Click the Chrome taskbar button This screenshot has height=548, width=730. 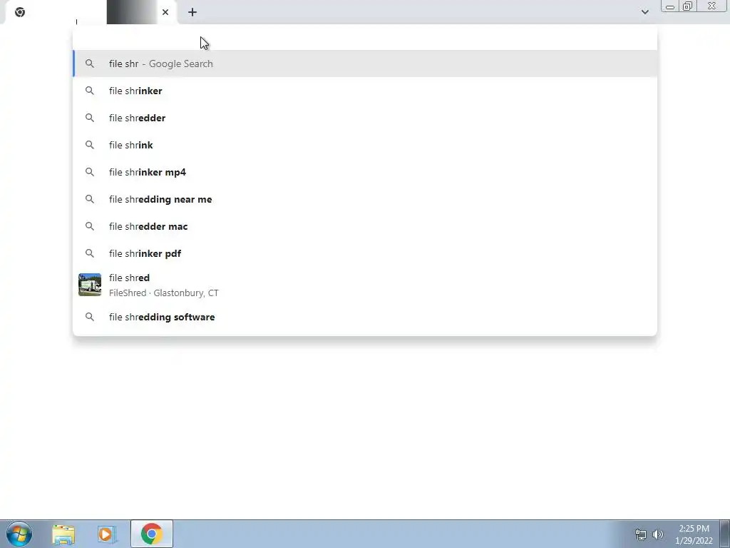click(x=152, y=534)
